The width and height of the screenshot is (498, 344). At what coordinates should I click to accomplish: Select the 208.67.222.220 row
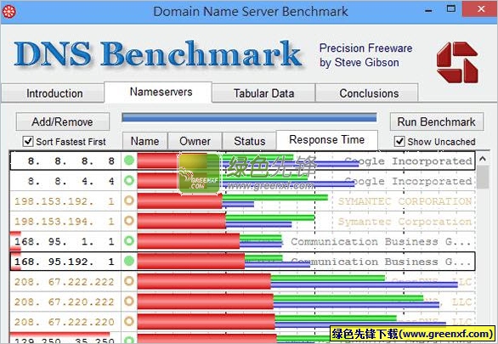click(243, 321)
